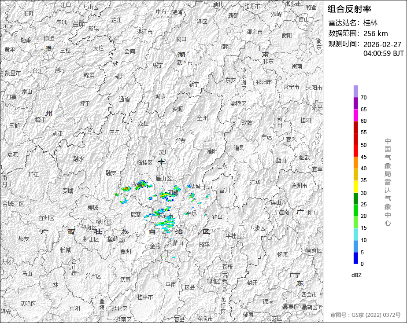Click the 封开 map label
This screenshot has height=323, width=407.
pyautogui.click(x=252, y=283)
